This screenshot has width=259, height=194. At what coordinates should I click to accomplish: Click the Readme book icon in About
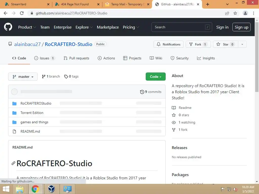pos(174,108)
